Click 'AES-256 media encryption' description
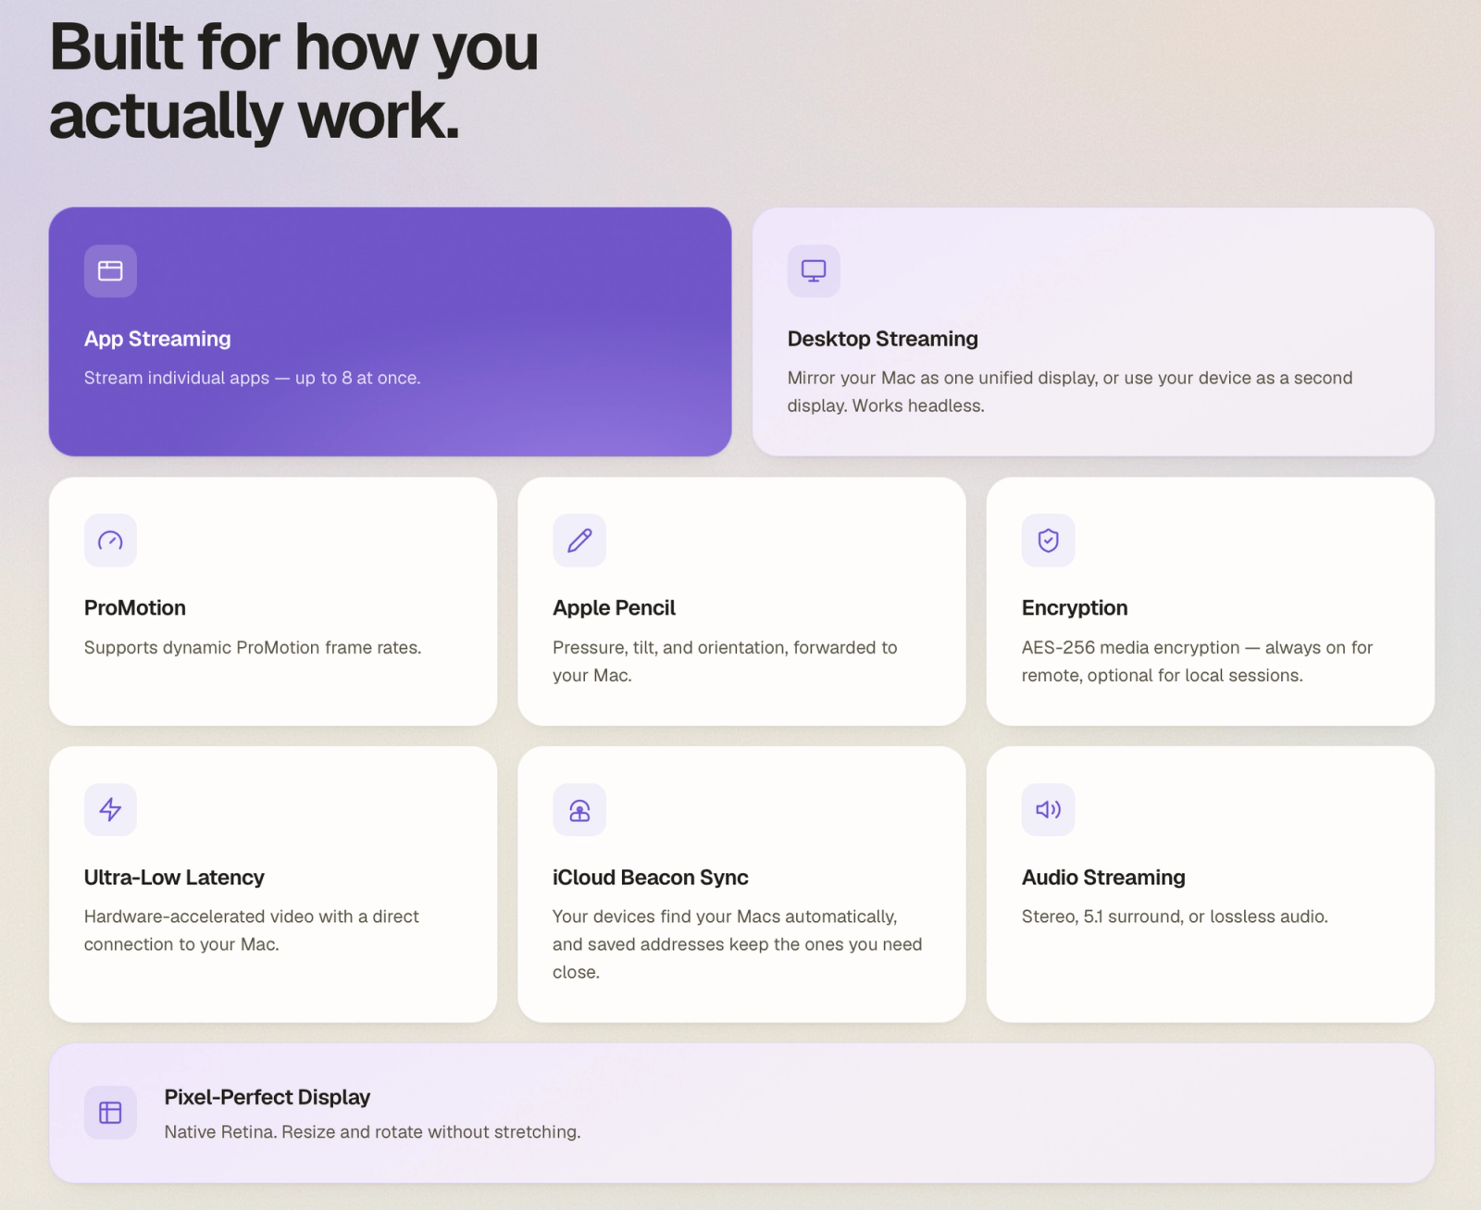The image size is (1481, 1210). (1197, 661)
